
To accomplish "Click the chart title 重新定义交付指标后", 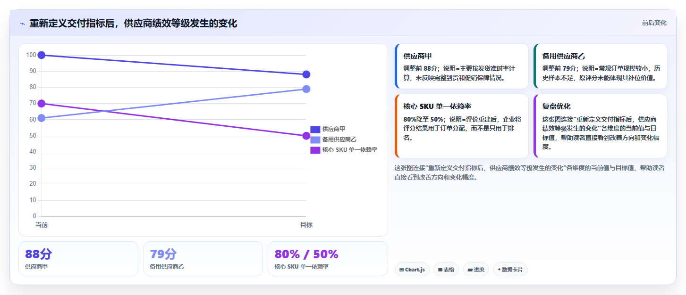I will (x=133, y=23).
